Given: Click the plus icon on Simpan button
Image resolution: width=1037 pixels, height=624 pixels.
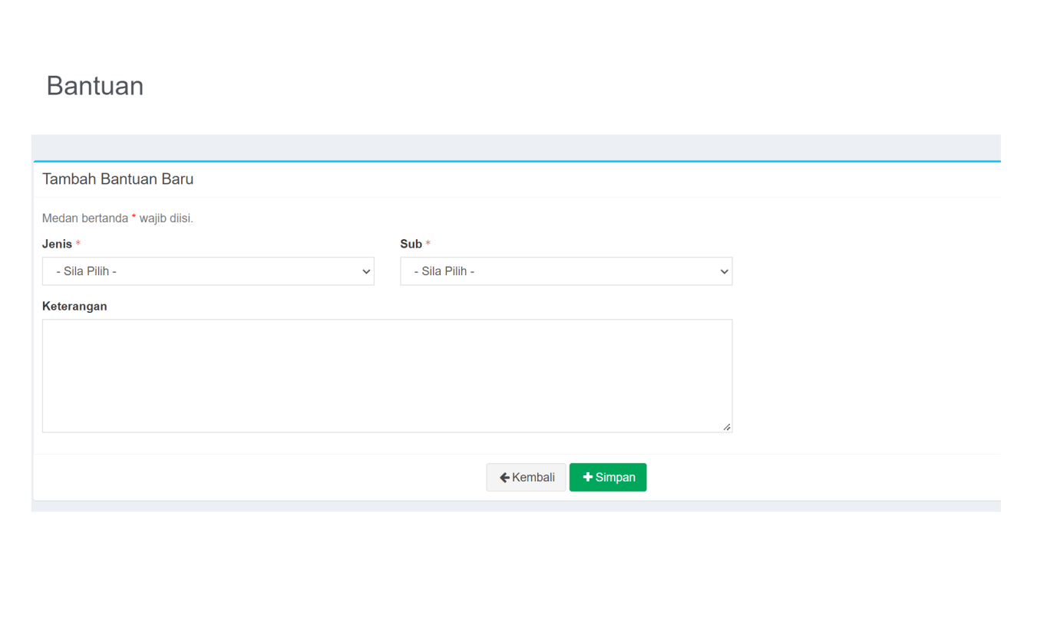Looking at the screenshot, I should [586, 477].
